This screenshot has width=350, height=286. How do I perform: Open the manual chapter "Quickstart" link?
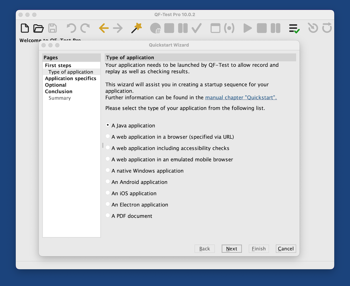[x=241, y=98]
